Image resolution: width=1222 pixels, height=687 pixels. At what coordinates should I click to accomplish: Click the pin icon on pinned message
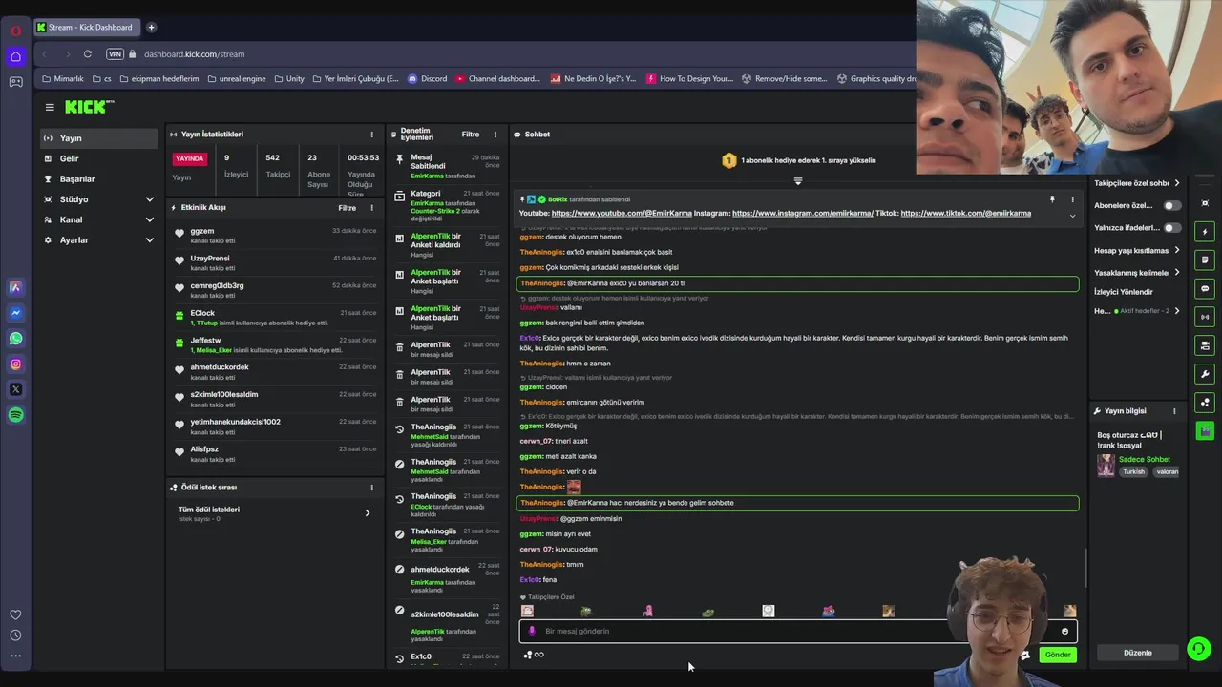tap(1052, 199)
